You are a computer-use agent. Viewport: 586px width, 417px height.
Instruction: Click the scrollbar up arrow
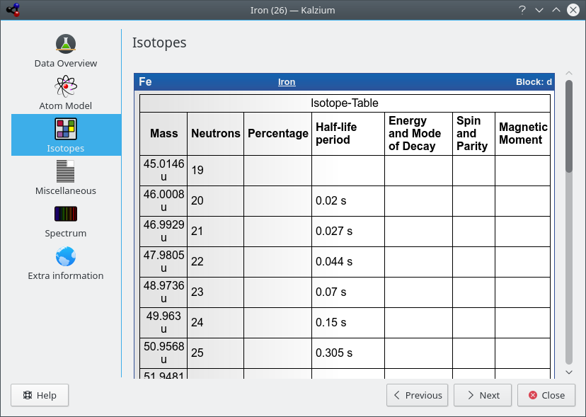[568, 74]
